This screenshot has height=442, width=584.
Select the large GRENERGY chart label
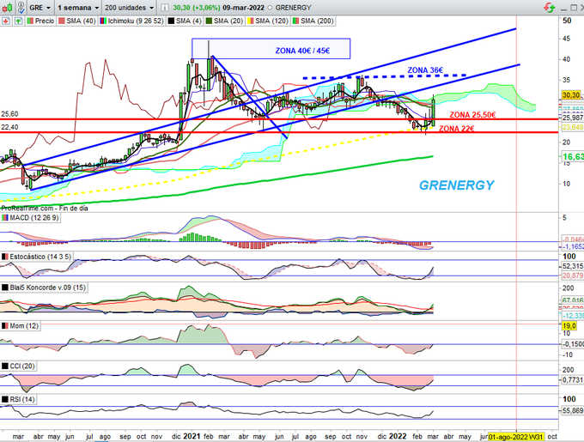457,185
